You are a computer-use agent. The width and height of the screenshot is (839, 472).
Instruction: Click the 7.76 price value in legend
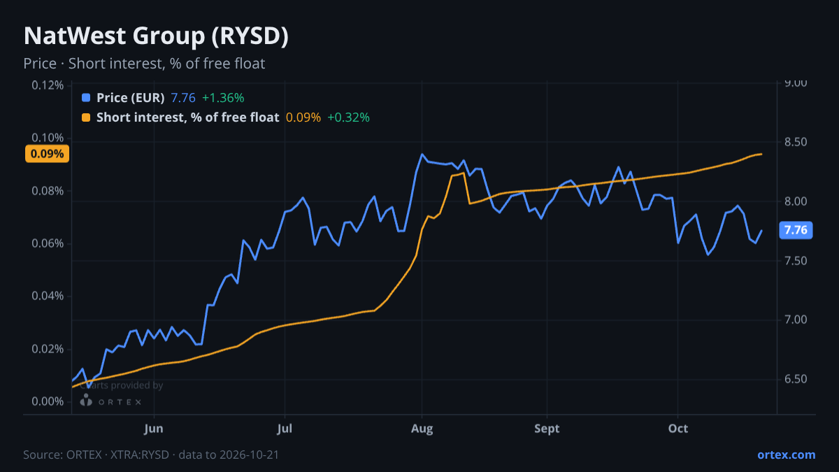tap(183, 98)
